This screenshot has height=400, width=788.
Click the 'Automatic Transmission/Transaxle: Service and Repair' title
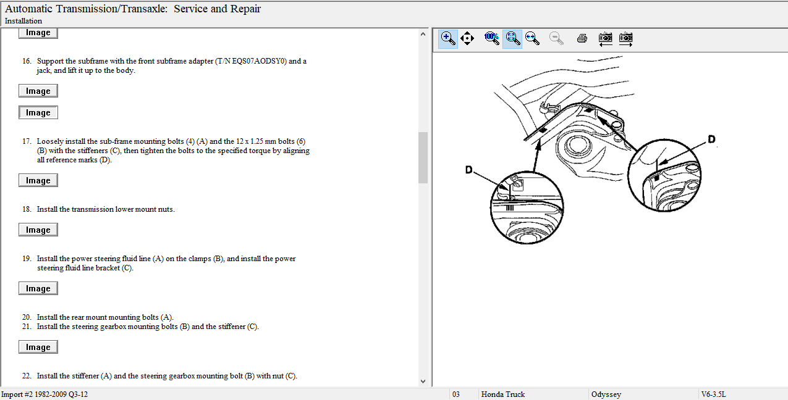(133, 9)
